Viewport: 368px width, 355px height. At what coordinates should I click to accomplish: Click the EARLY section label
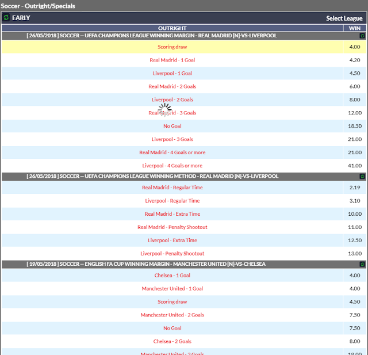pyautogui.click(x=21, y=18)
